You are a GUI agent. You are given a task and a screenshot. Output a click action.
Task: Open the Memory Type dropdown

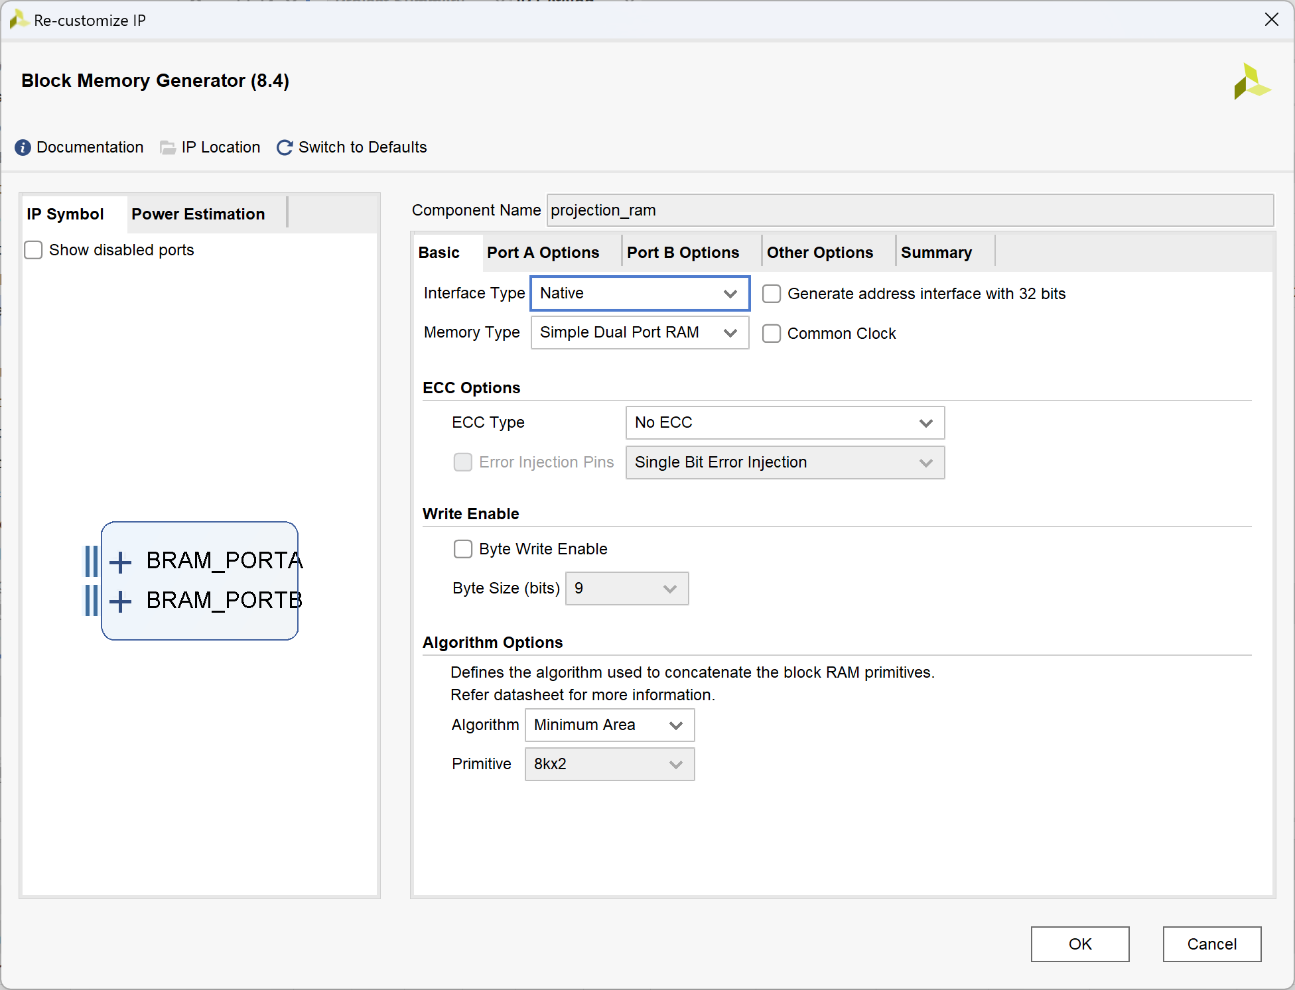coord(640,332)
